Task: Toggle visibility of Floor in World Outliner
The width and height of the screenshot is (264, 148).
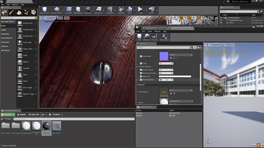Action: [x=221, y=23]
